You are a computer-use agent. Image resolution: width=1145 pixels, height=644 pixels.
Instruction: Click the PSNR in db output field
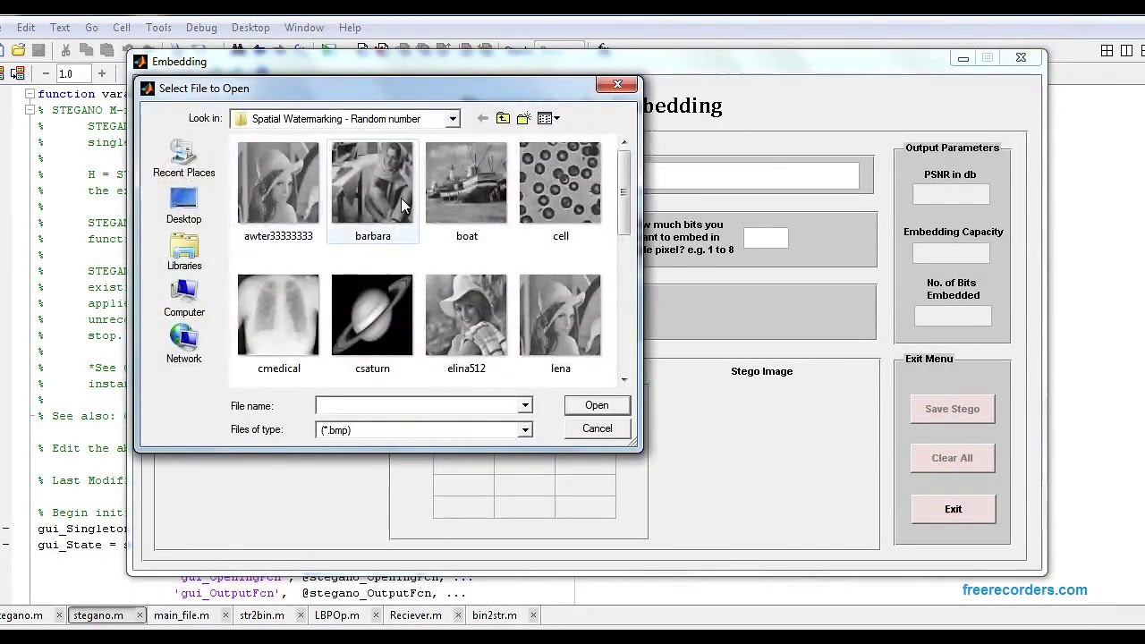tap(951, 194)
